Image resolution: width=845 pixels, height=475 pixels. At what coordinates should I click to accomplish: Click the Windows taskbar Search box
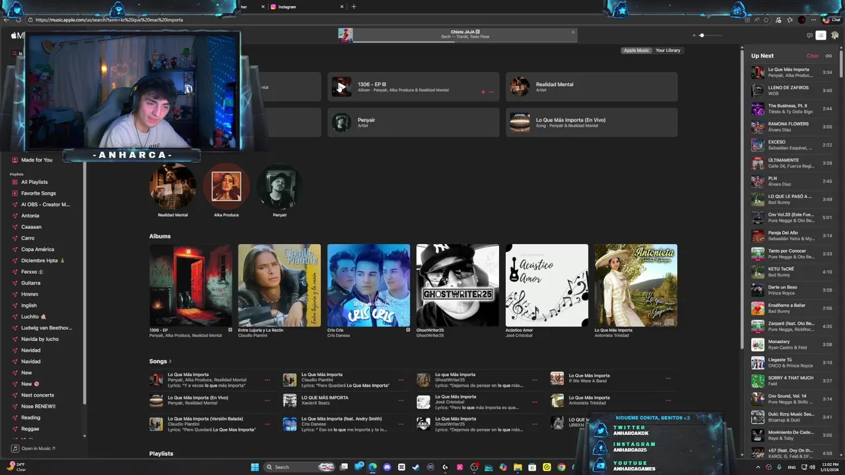click(299, 467)
